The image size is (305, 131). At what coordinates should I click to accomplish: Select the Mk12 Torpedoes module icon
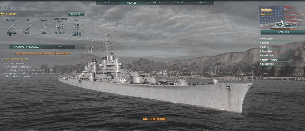(44, 27)
